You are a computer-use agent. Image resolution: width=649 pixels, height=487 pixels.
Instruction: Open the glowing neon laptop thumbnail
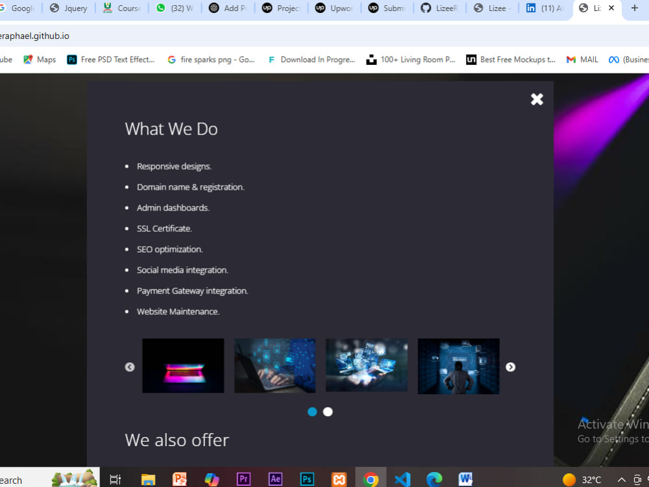click(183, 366)
